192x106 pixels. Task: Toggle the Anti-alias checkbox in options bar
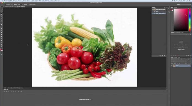[x=23, y=5]
